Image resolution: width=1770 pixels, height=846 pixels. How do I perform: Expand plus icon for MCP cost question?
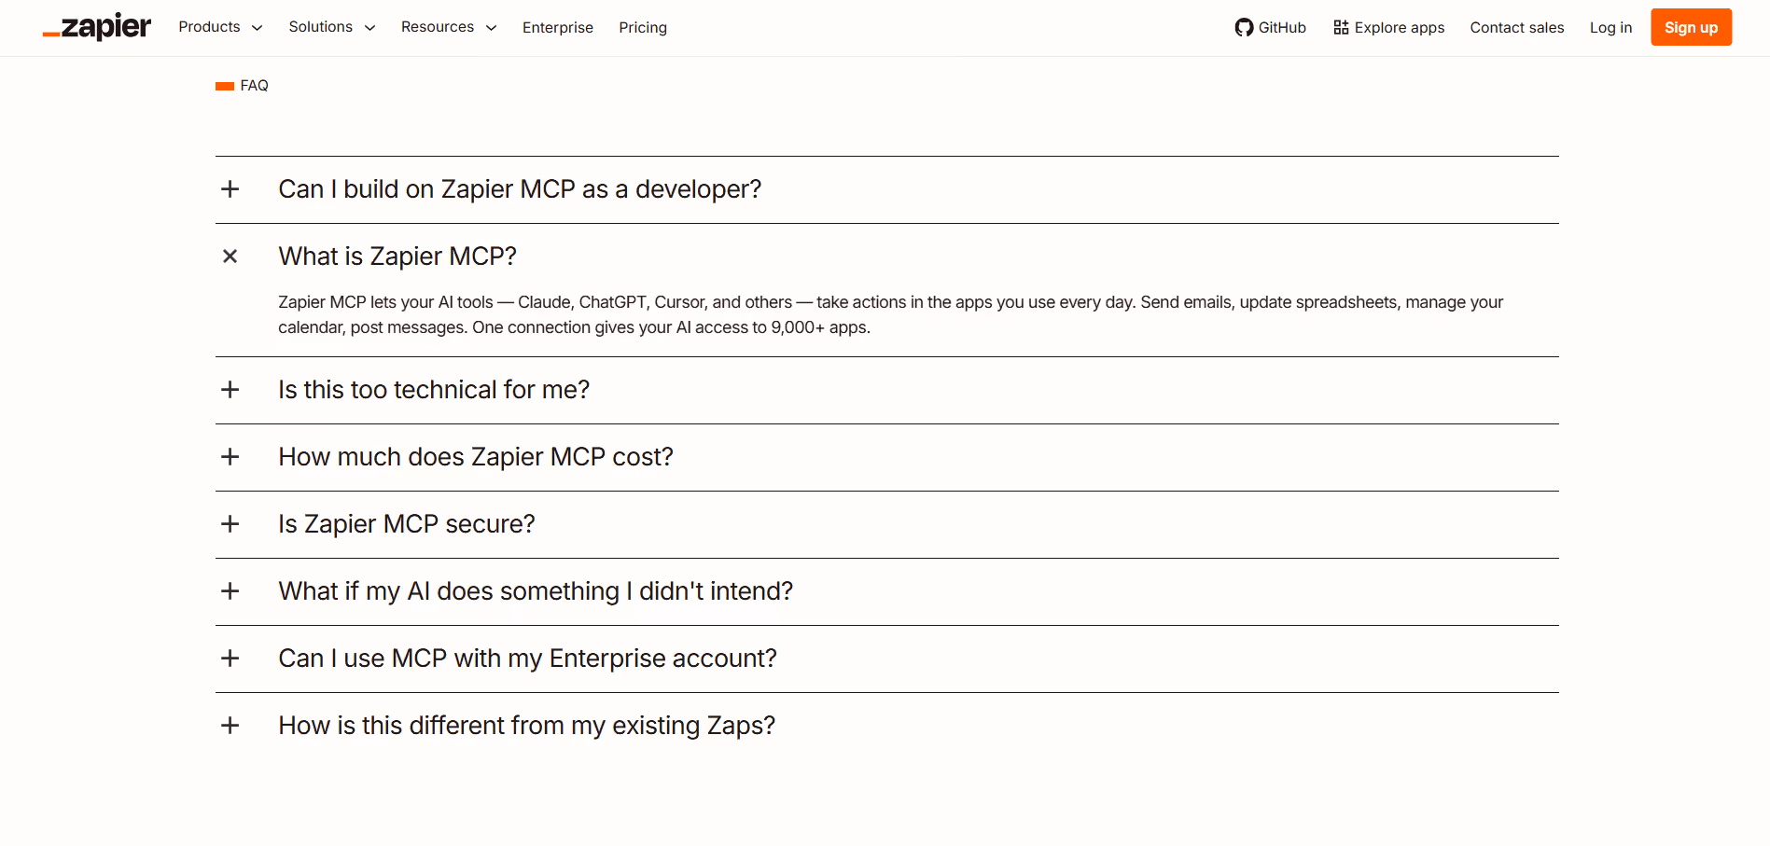[230, 457]
